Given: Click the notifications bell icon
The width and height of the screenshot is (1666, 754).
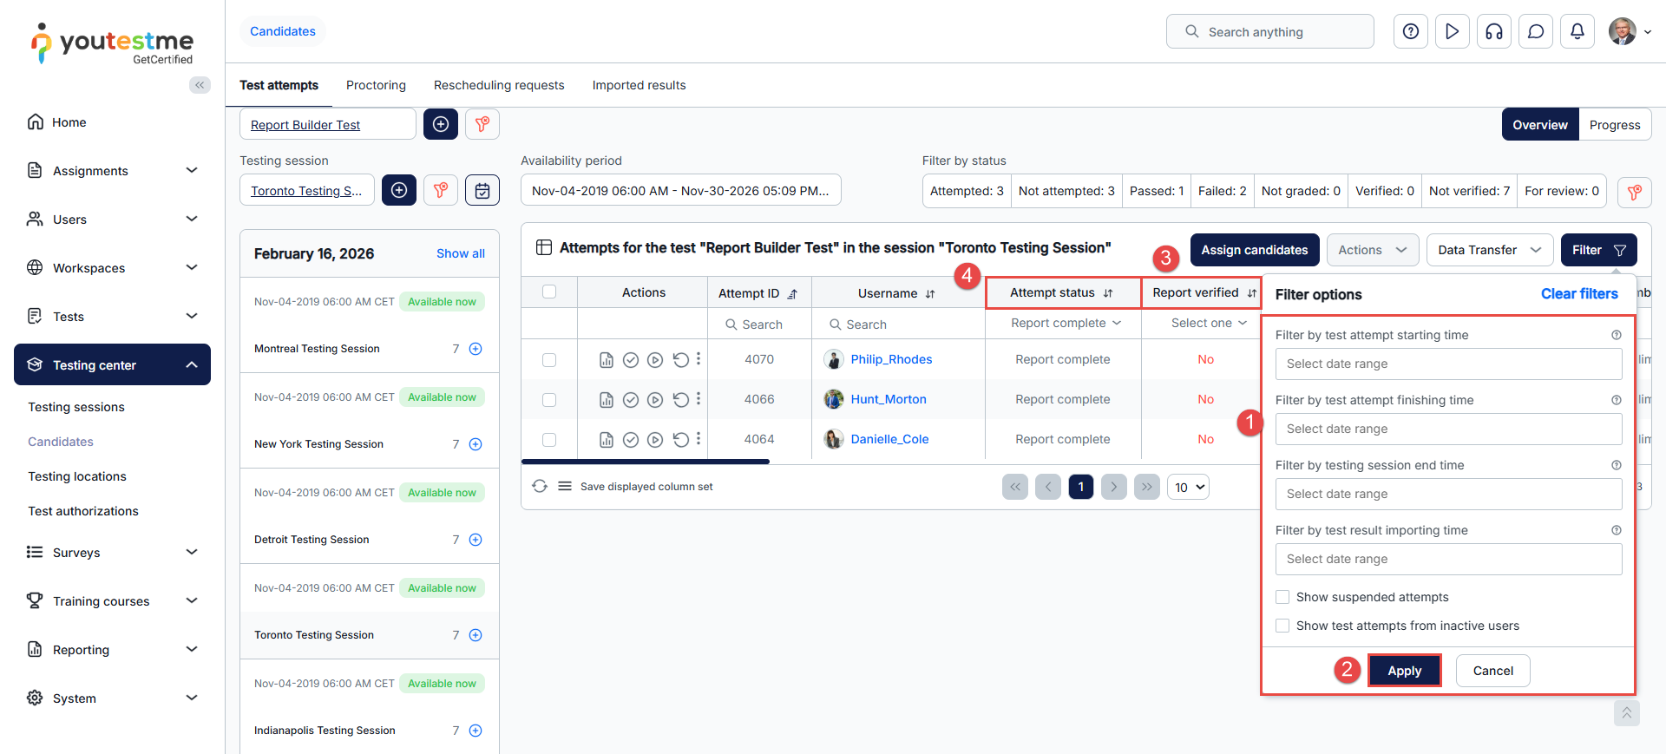Looking at the screenshot, I should pyautogui.click(x=1577, y=32).
